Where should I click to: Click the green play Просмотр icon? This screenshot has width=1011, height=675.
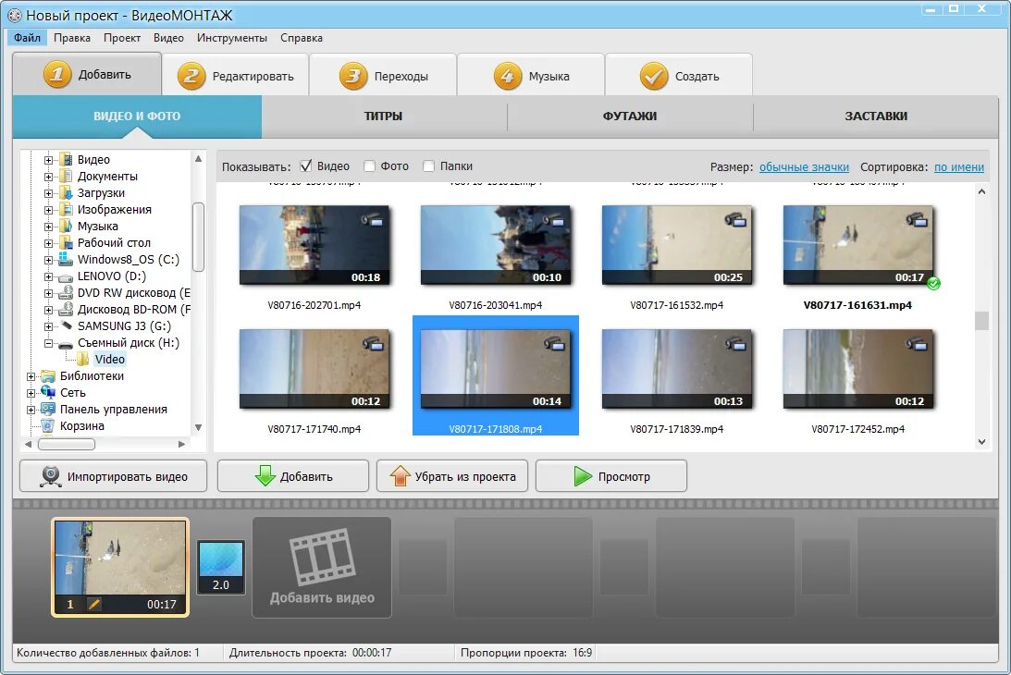click(583, 476)
